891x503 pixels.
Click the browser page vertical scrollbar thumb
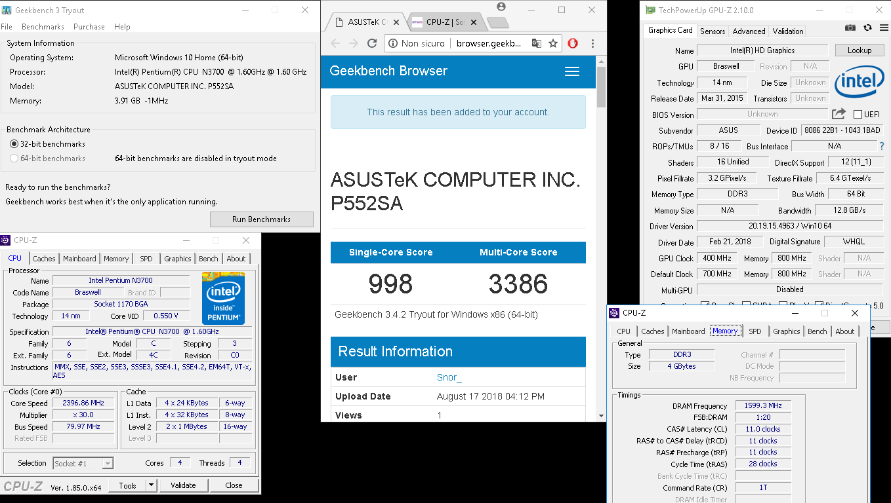point(602,86)
